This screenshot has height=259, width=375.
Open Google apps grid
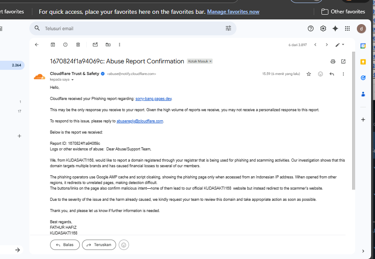[x=347, y=29]
